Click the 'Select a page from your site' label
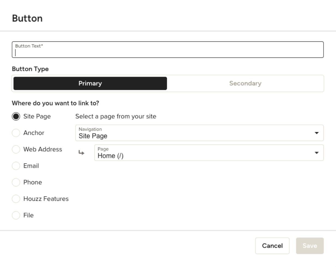336x267 pixels. tap(116, 116)
